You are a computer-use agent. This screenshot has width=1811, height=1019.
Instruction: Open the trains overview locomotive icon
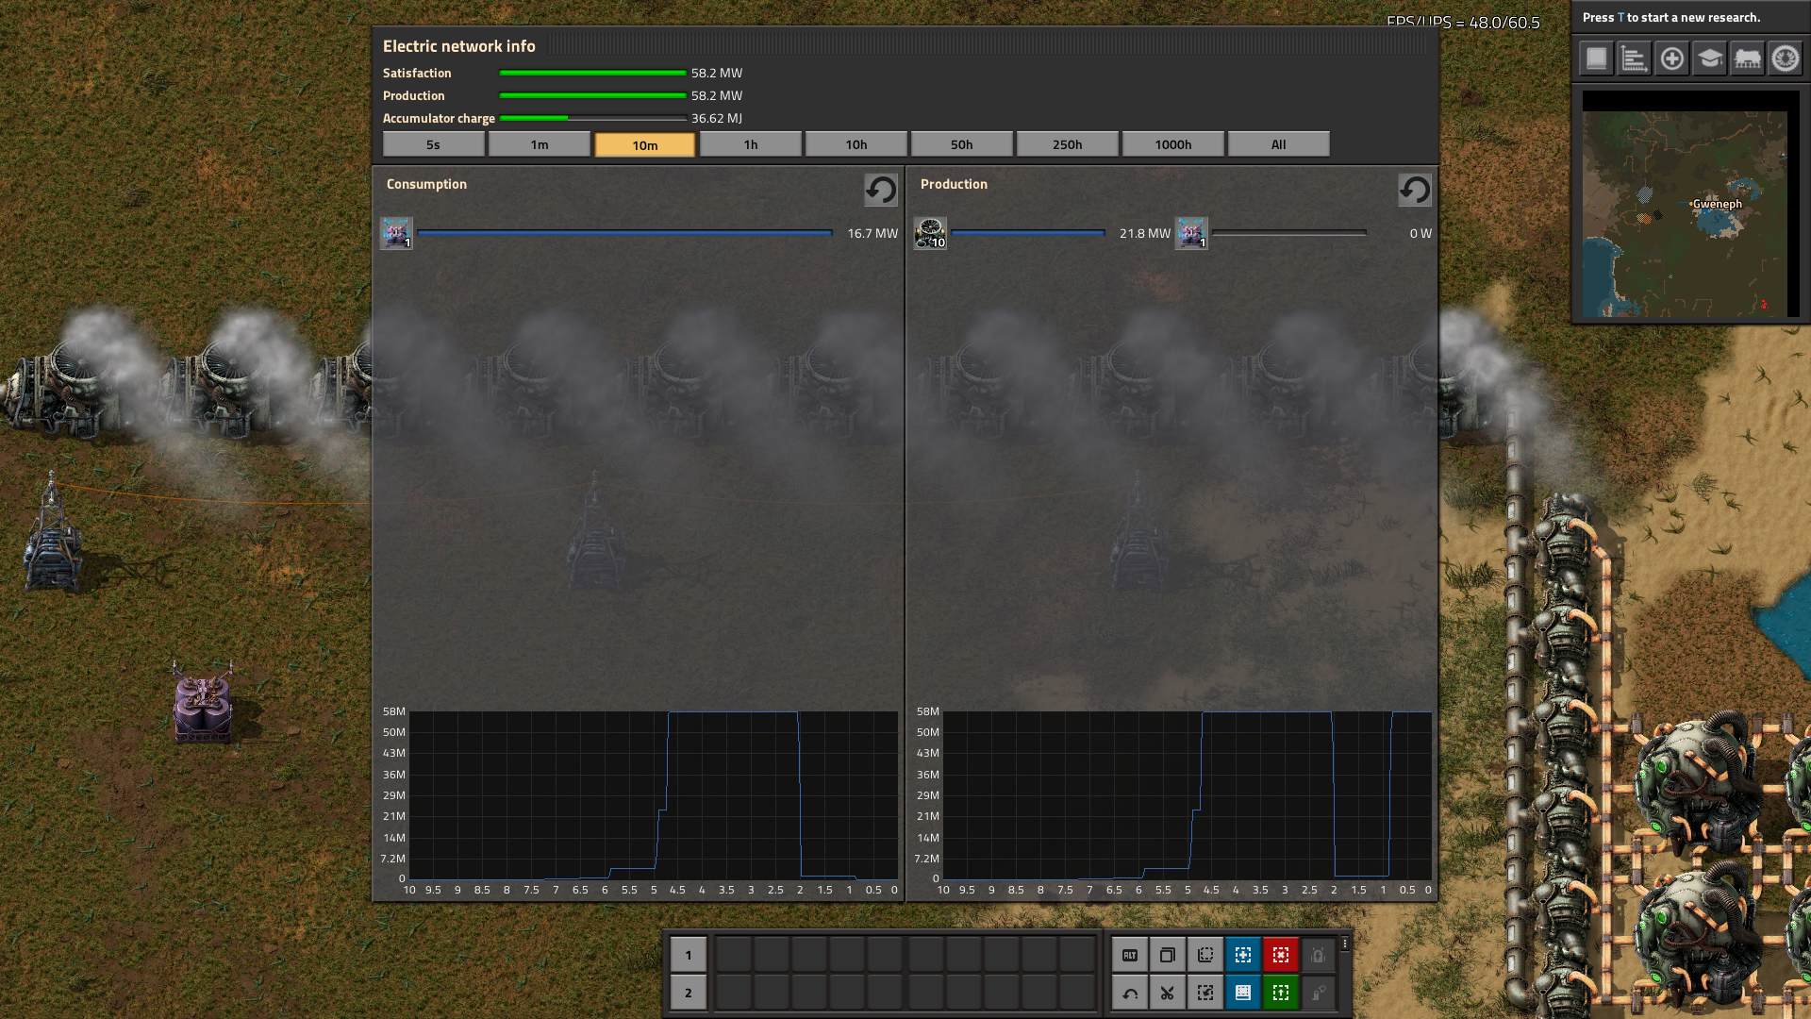tap(1747, 58)
